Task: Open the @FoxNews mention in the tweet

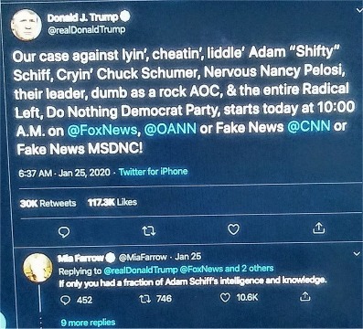Action: [103, 131]
